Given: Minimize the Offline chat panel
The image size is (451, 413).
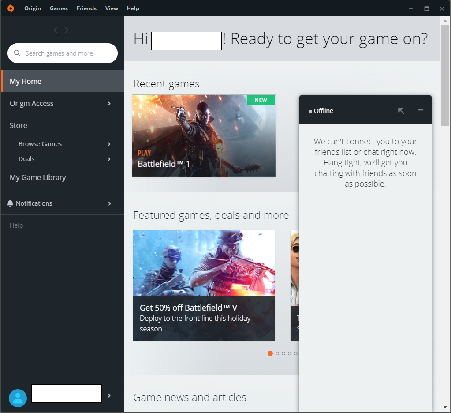Looking at the screenshot, I should coord(420,110).
